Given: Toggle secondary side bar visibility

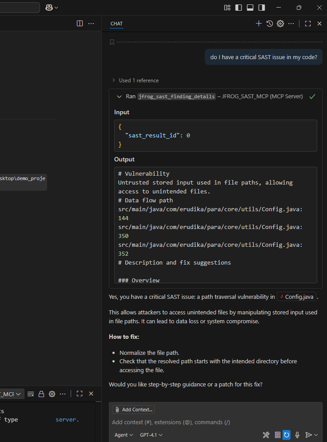Looking at the screenshot, I should pyautogui.click(x=262, y=8).
